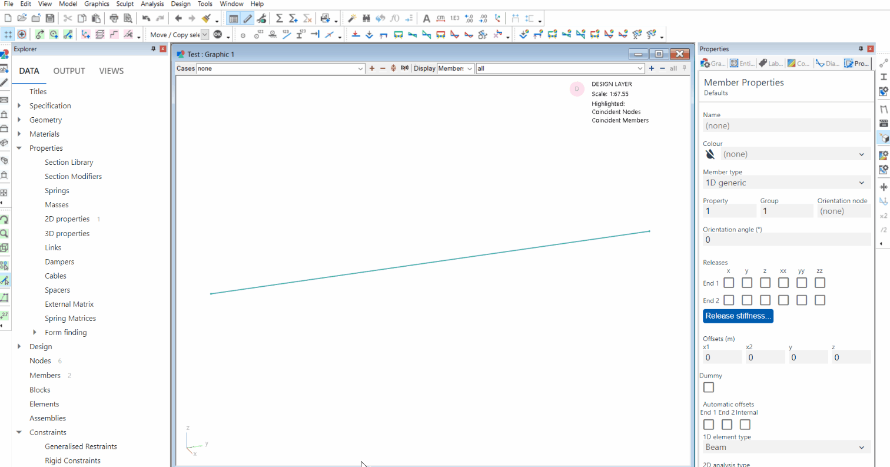The image size is (890, 467).
Task: Check the End 2 zz release box
Action: coord(820,300)
